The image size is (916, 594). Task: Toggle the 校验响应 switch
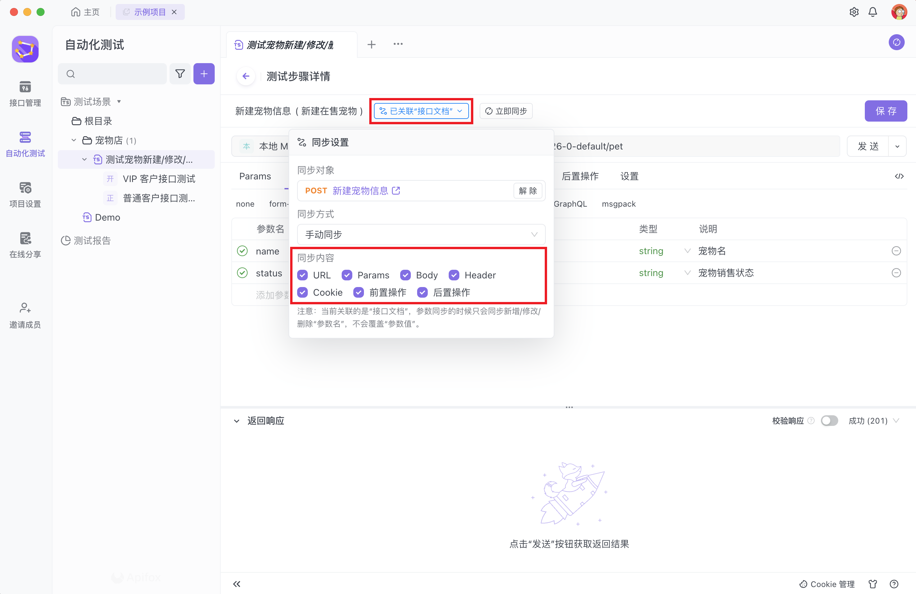click(829, 421)
